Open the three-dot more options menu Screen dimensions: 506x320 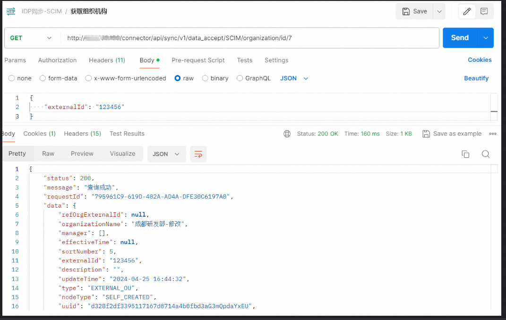493,134
